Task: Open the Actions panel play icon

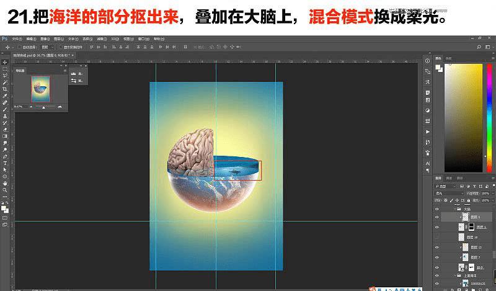Action: (428, 132)
